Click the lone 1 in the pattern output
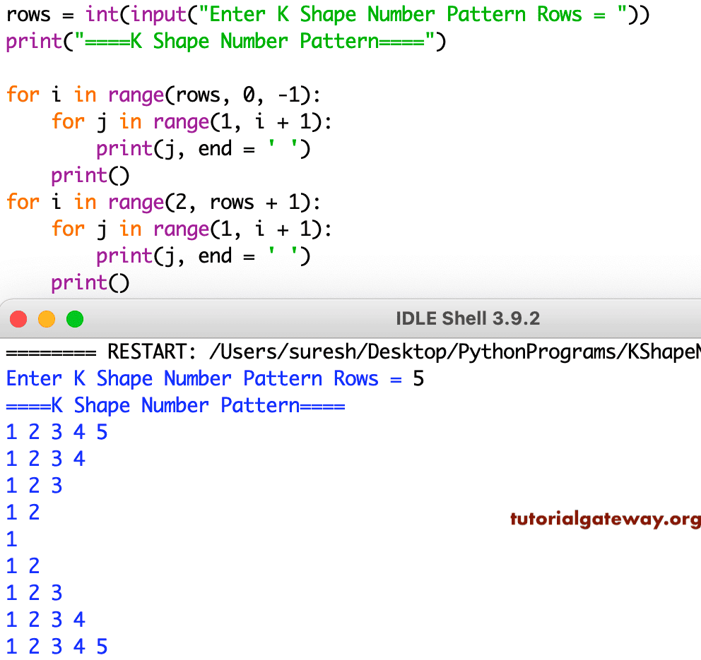The image size is (701, 660). [11, 539]
